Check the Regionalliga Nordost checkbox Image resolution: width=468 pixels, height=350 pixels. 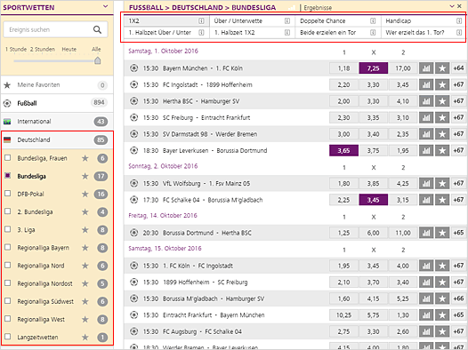coord(8,283)
